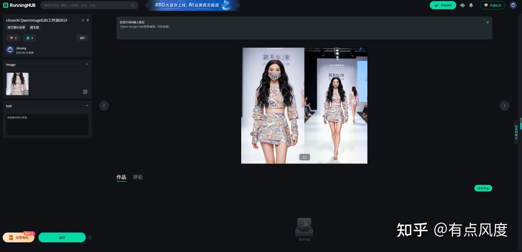Open the 48G AI promotional banner
This screenshot has width=522, height=252.
(x=193, y=5)
